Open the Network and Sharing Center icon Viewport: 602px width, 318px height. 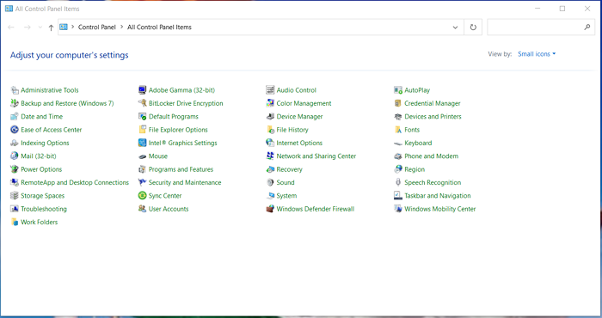[270, 156]
